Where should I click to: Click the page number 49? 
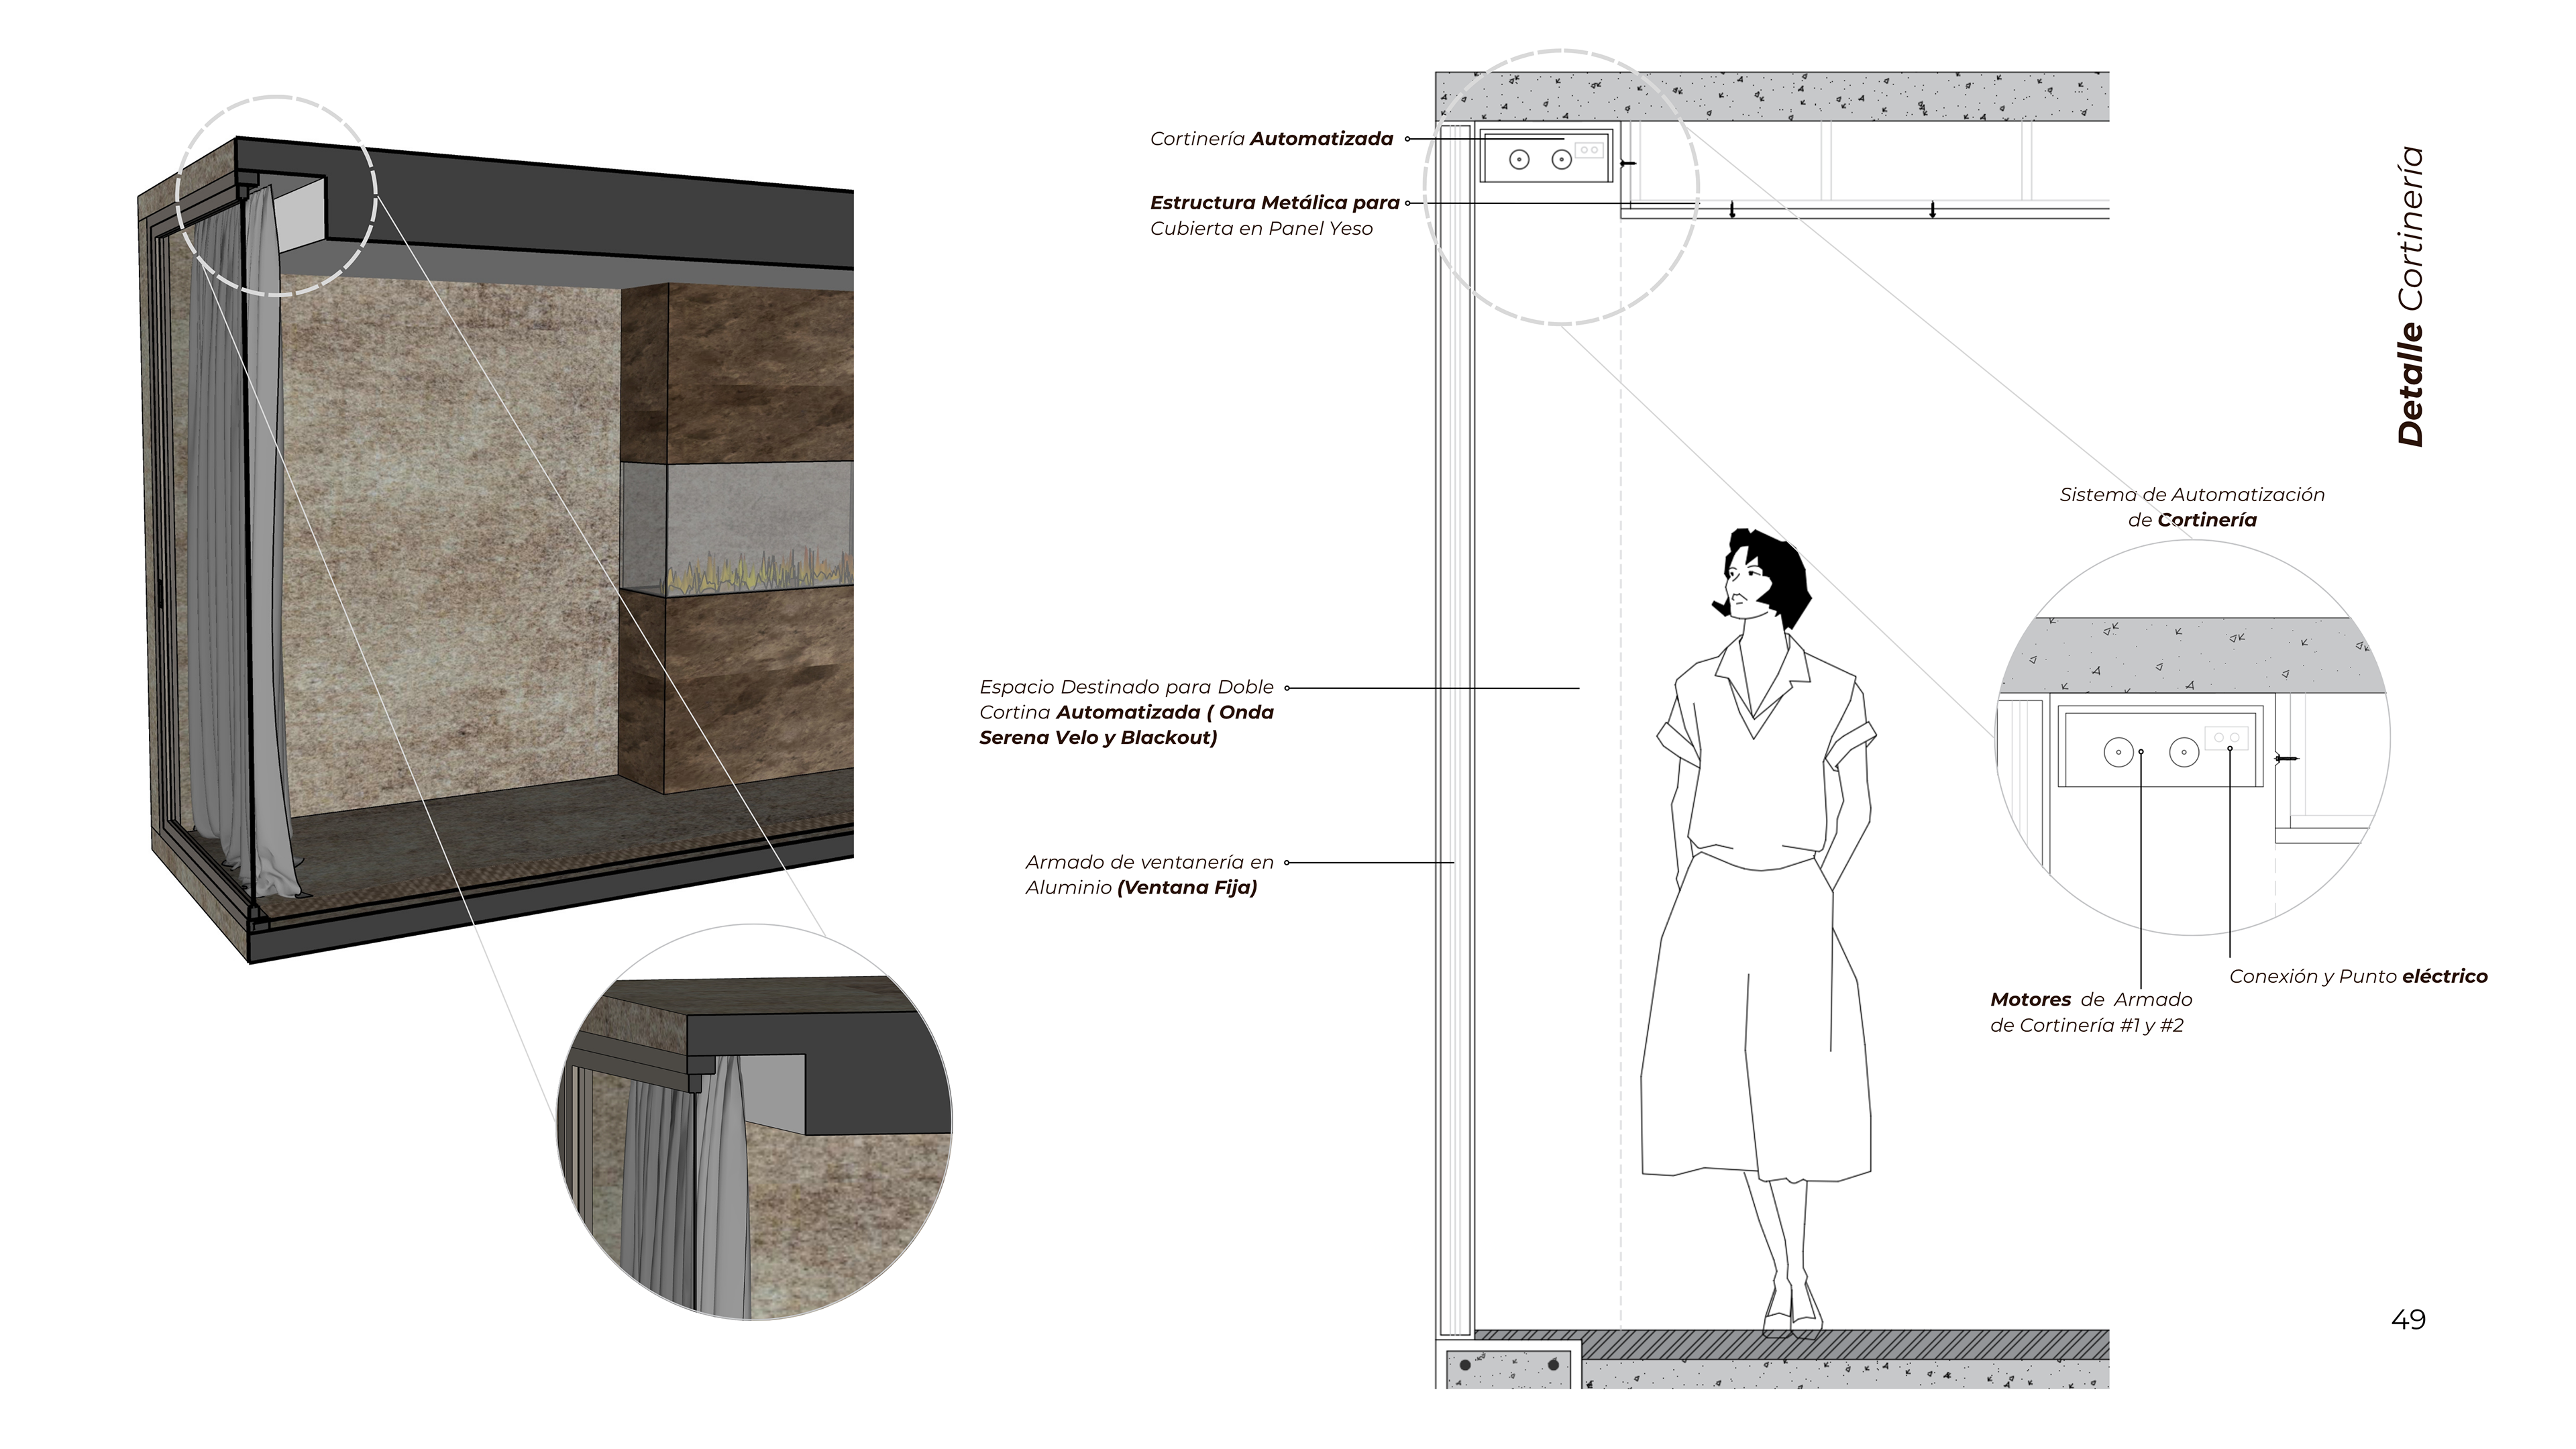click(2408, 1320)
